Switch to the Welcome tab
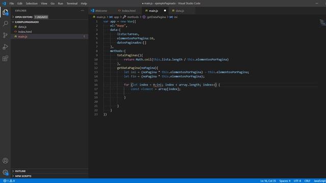The width and height of the screenshot is (326, 183). point(101,11)
